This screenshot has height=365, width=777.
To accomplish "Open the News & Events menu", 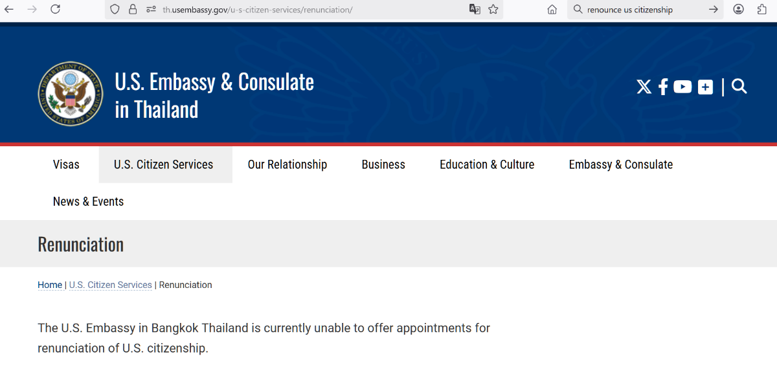I will click(88, 201).
